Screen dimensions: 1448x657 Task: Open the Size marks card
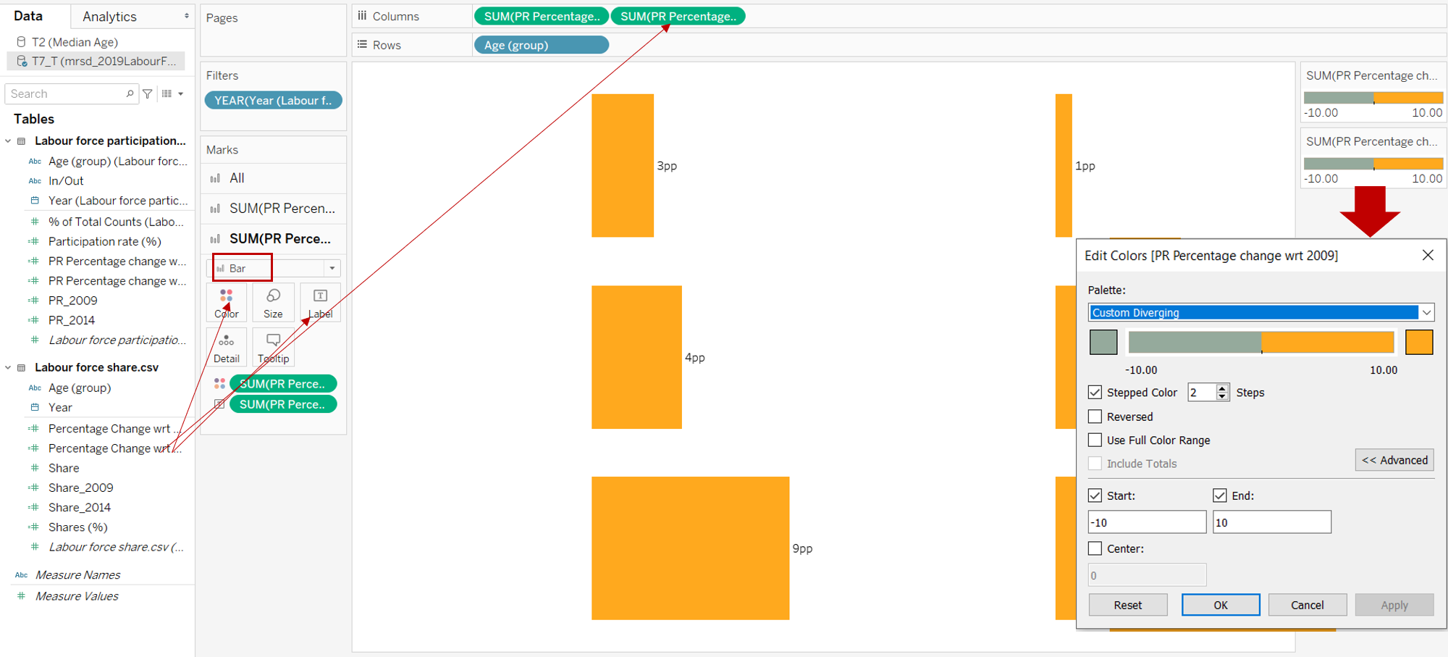(273, 302)
